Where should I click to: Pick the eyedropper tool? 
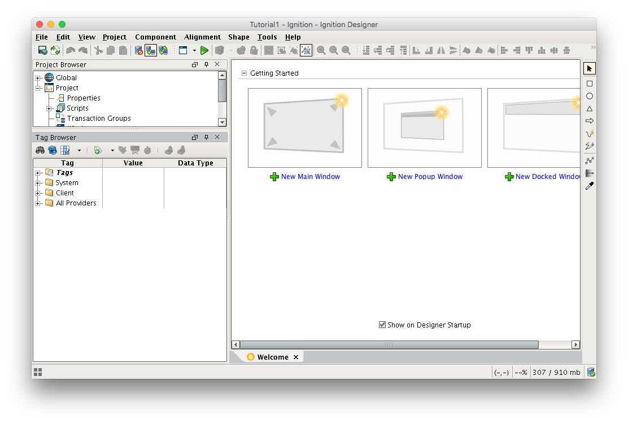[x=590, y=186]
